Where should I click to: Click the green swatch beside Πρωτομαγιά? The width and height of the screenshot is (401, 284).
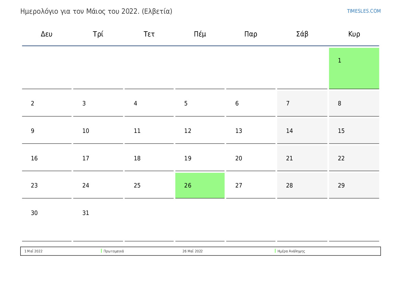pos(102,251)
